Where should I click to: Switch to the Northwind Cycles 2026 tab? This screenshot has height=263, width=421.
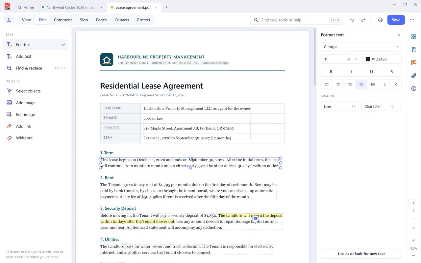tap(72, 7)
